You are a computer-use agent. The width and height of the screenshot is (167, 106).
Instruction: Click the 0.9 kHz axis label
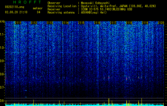pos(2,61)
